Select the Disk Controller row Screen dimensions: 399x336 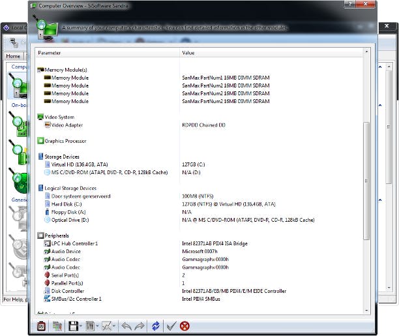point(68,291)
